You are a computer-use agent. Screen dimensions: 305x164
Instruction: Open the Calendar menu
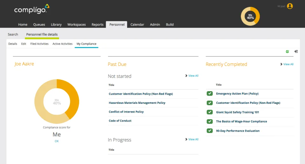tap(137, 25)
